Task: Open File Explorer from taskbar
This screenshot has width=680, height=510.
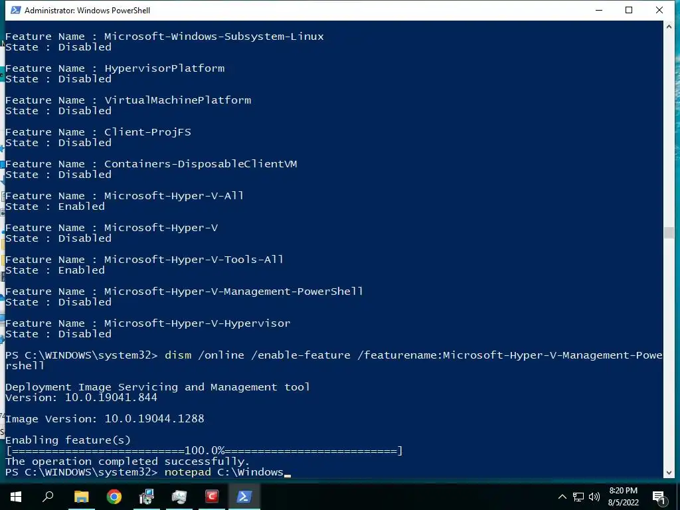Action: [x=81, y=496]
